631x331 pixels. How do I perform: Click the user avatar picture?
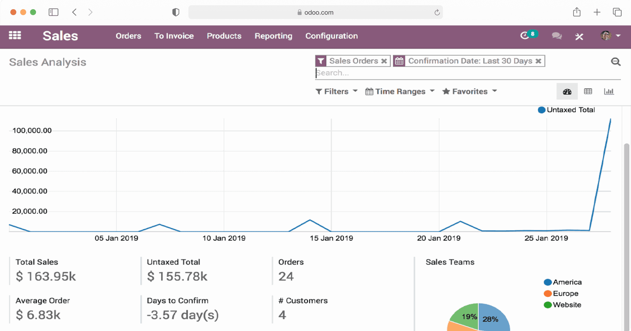(606, 35)
